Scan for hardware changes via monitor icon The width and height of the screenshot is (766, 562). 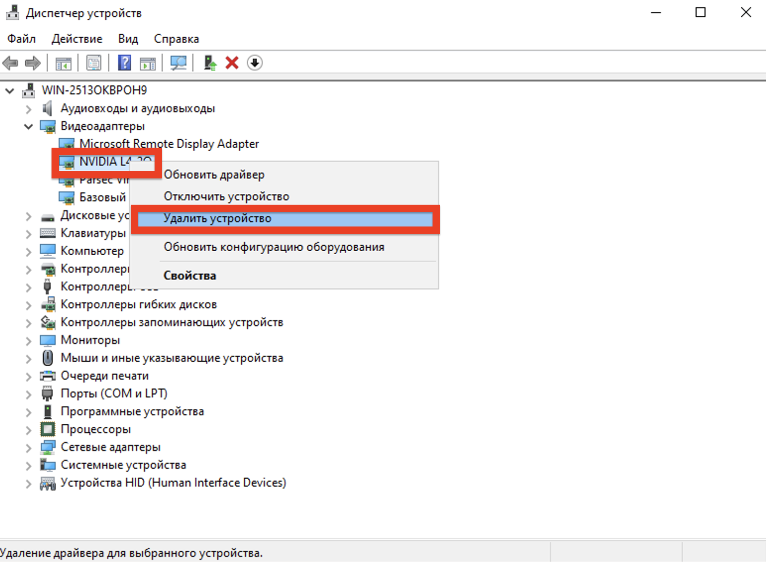coord(178,63)
